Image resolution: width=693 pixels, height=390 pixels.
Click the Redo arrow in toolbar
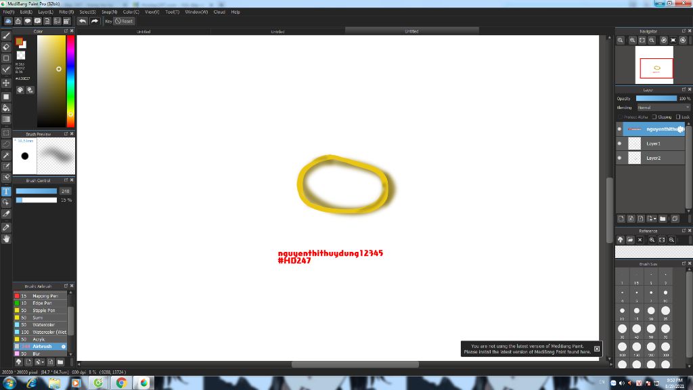[x=95, y=21]
